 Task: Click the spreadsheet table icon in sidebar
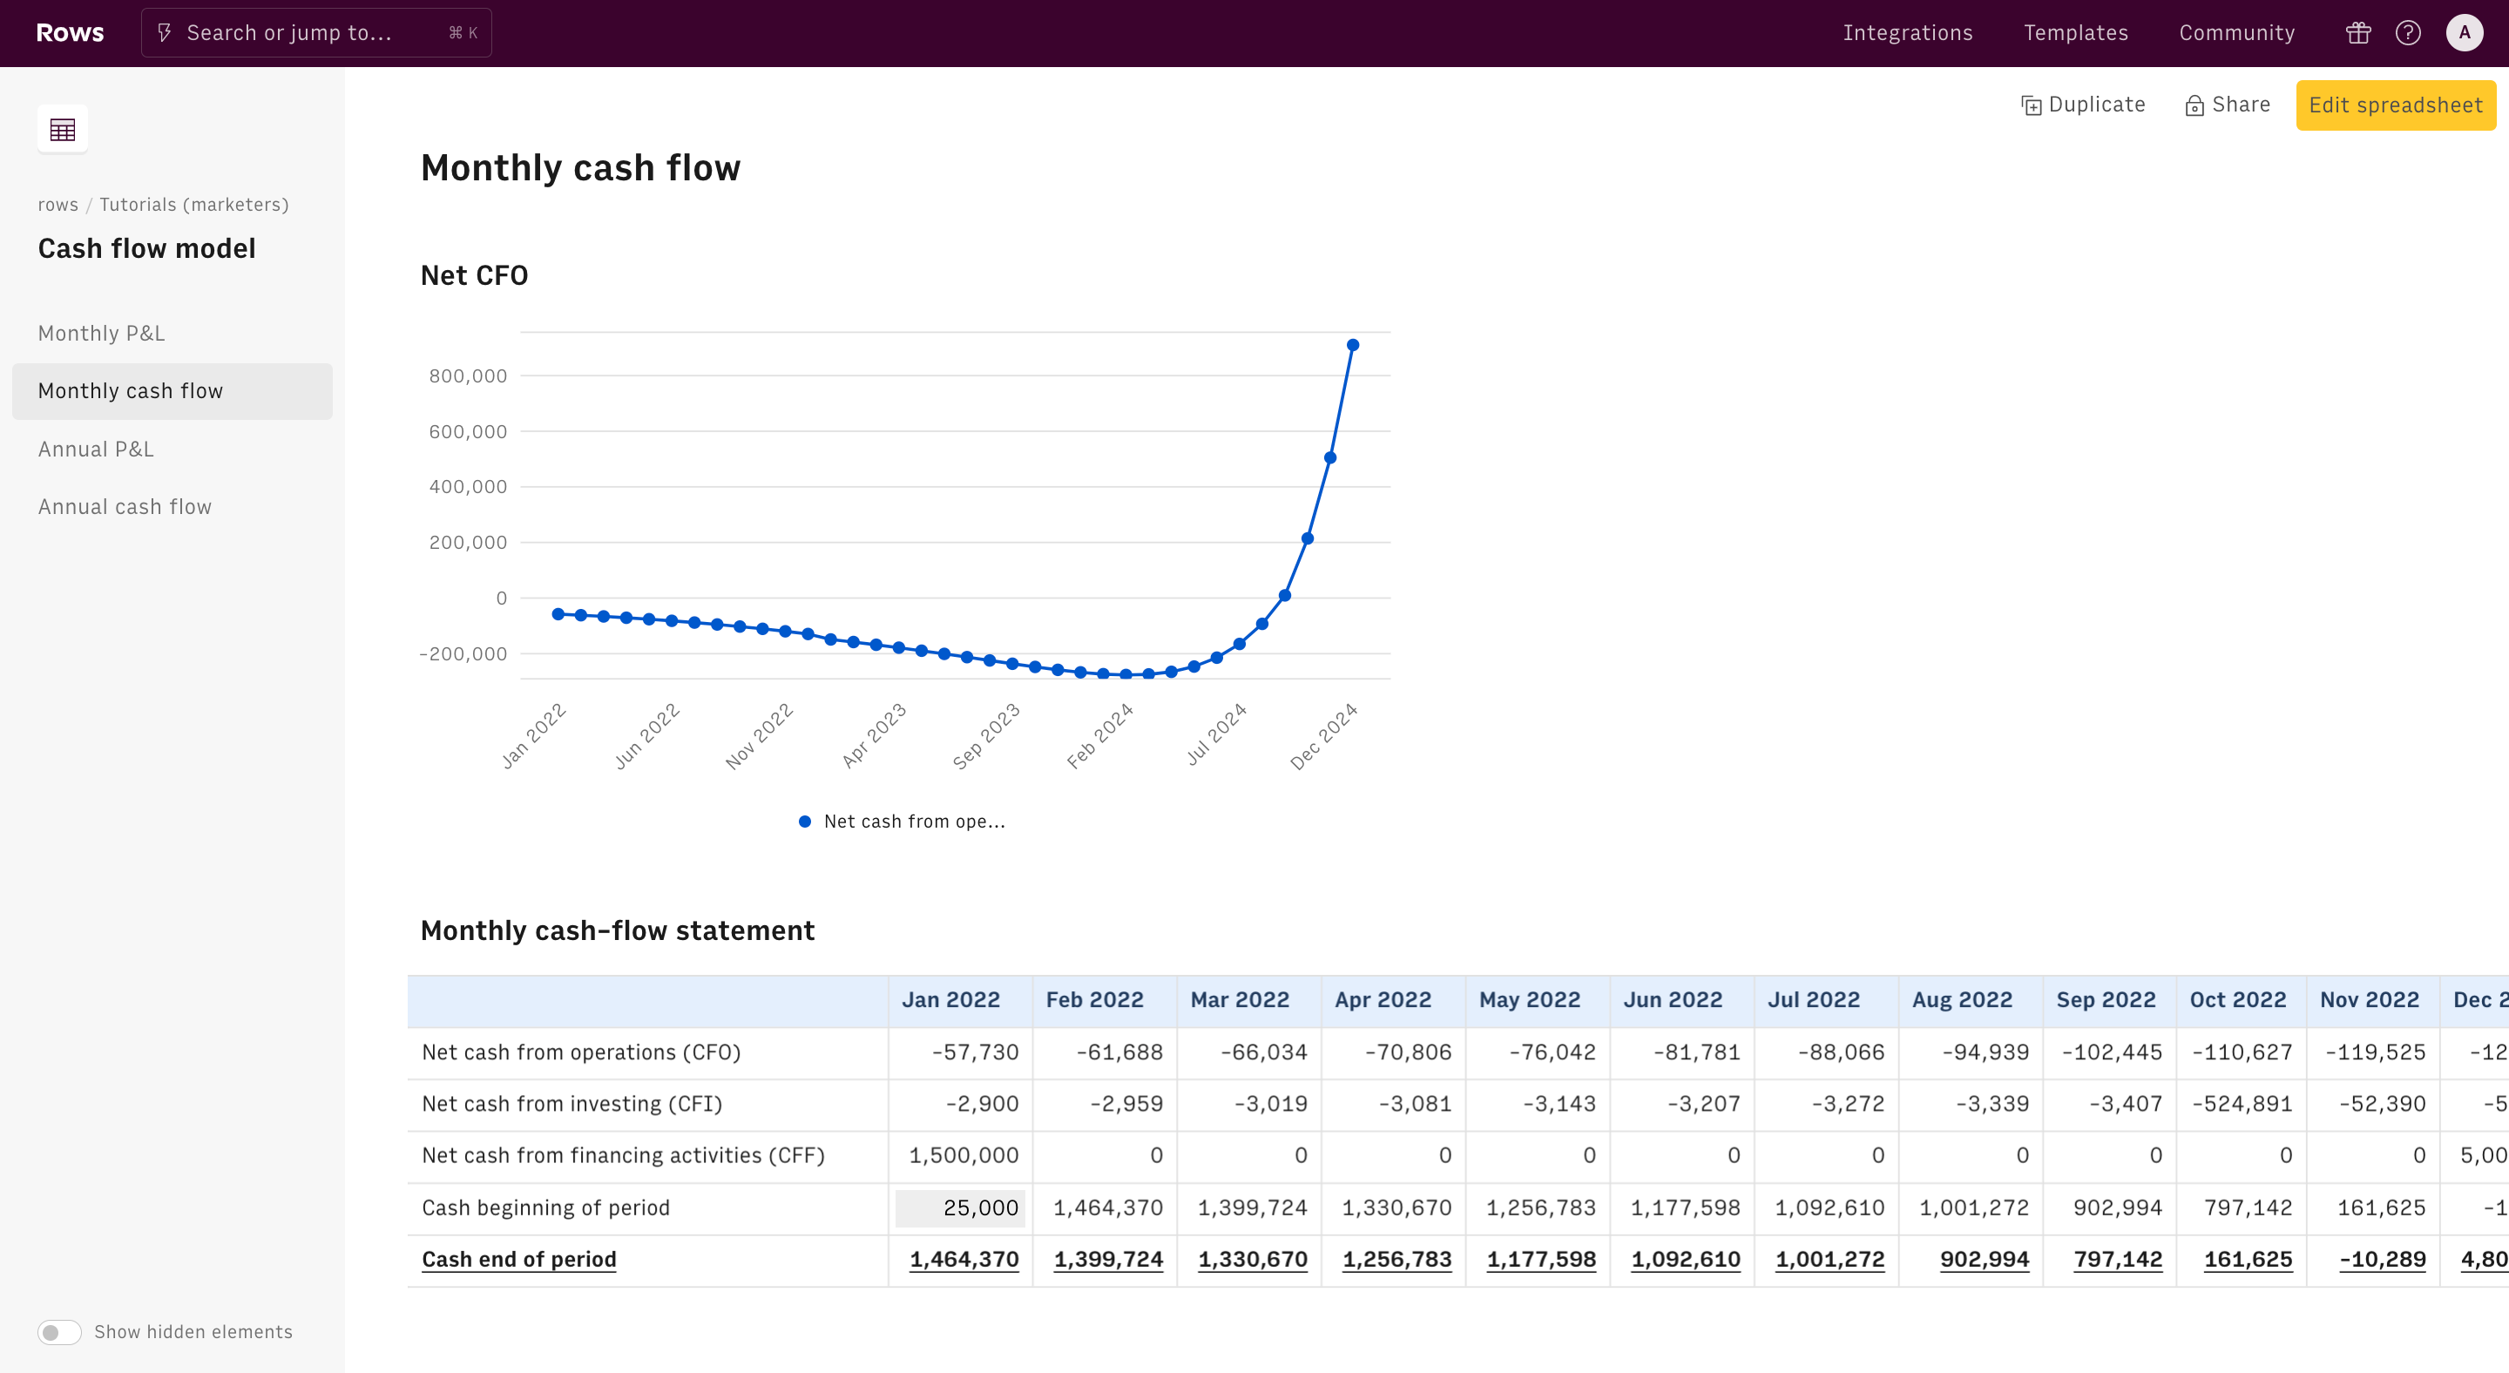[63, 130]
